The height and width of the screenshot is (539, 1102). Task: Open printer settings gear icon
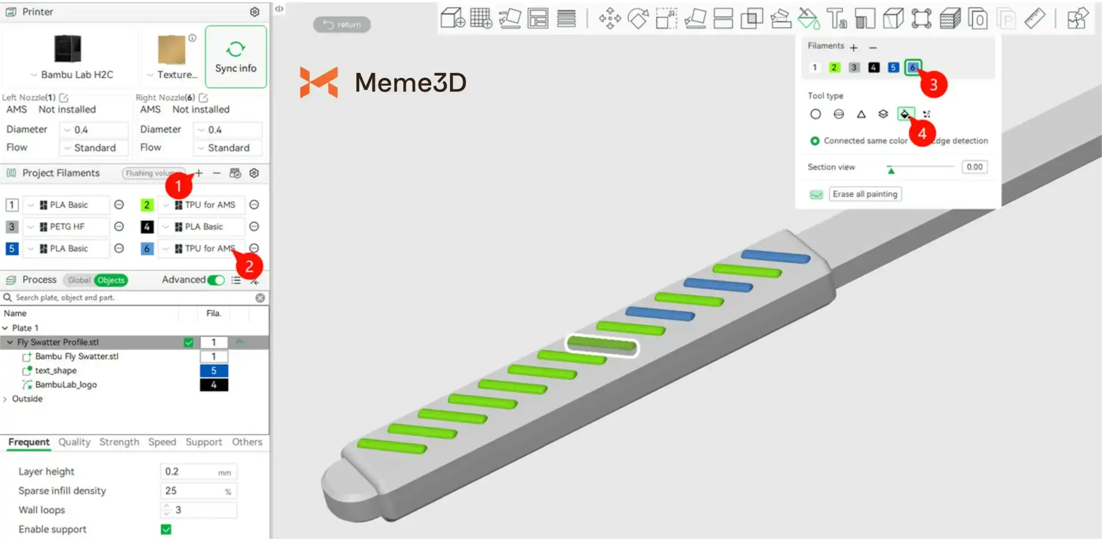tap(254, 12)
